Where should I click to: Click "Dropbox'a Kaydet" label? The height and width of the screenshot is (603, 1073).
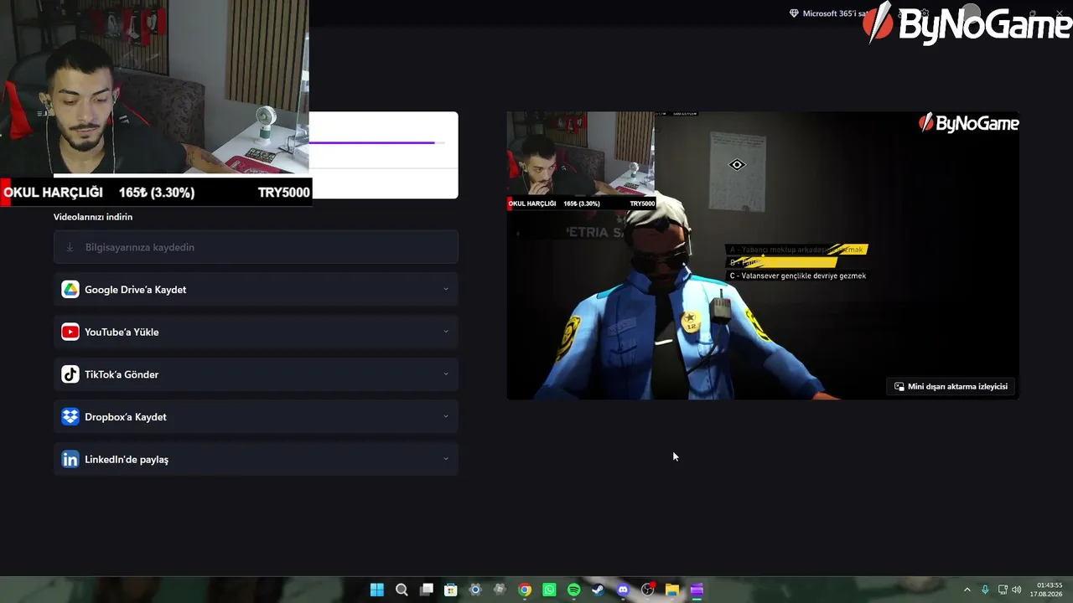click(126, 417)
